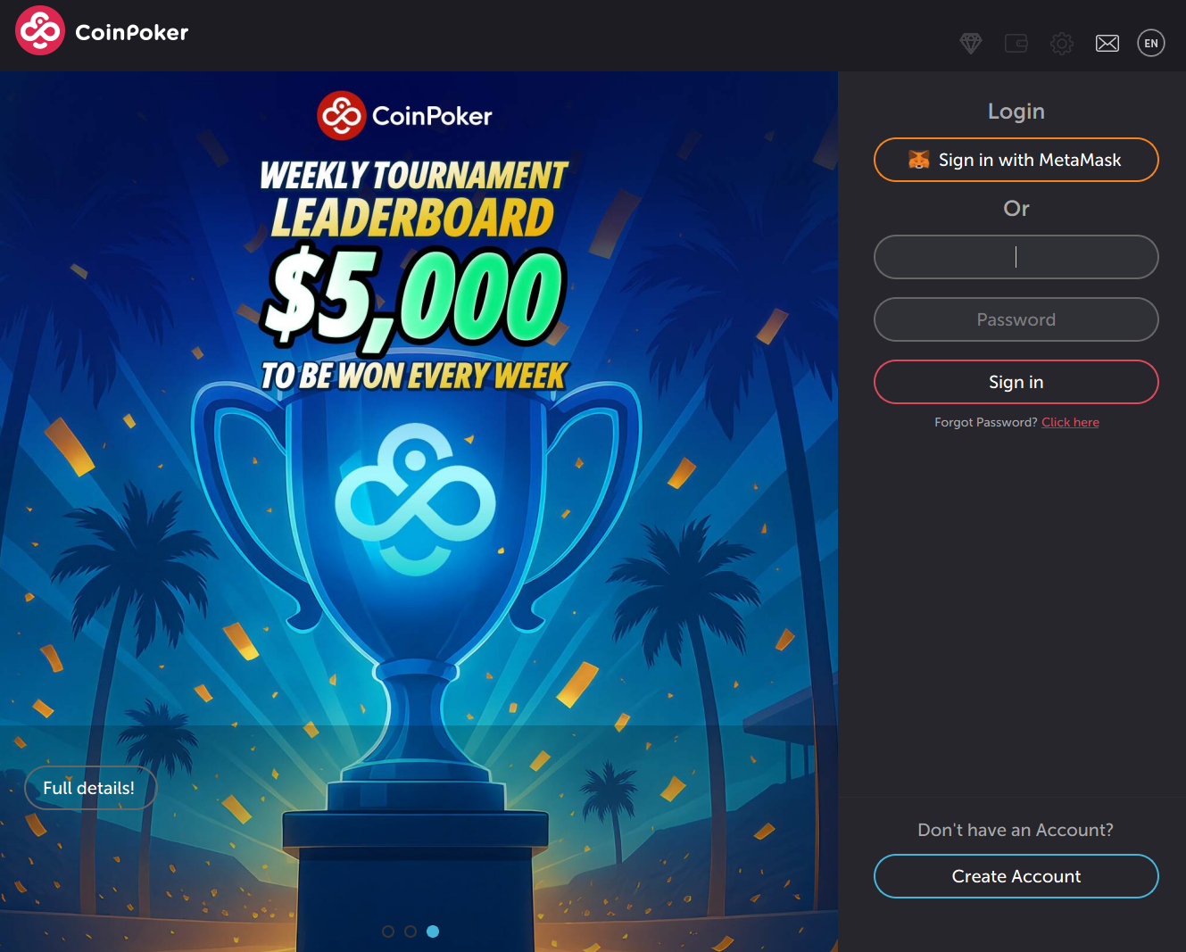The width and height of the screenshot is (1186, 952).
Task: Open the Full details! banner button
Action: tap(90, 788)
